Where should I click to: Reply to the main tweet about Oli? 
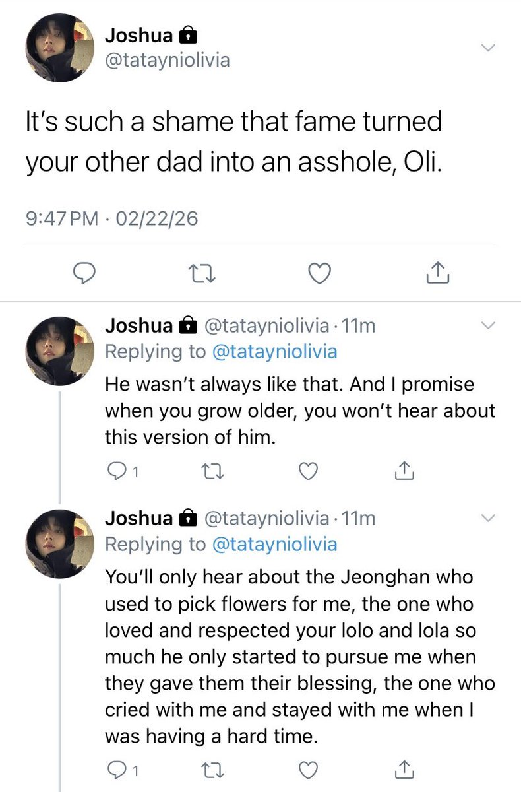point(84,273)
